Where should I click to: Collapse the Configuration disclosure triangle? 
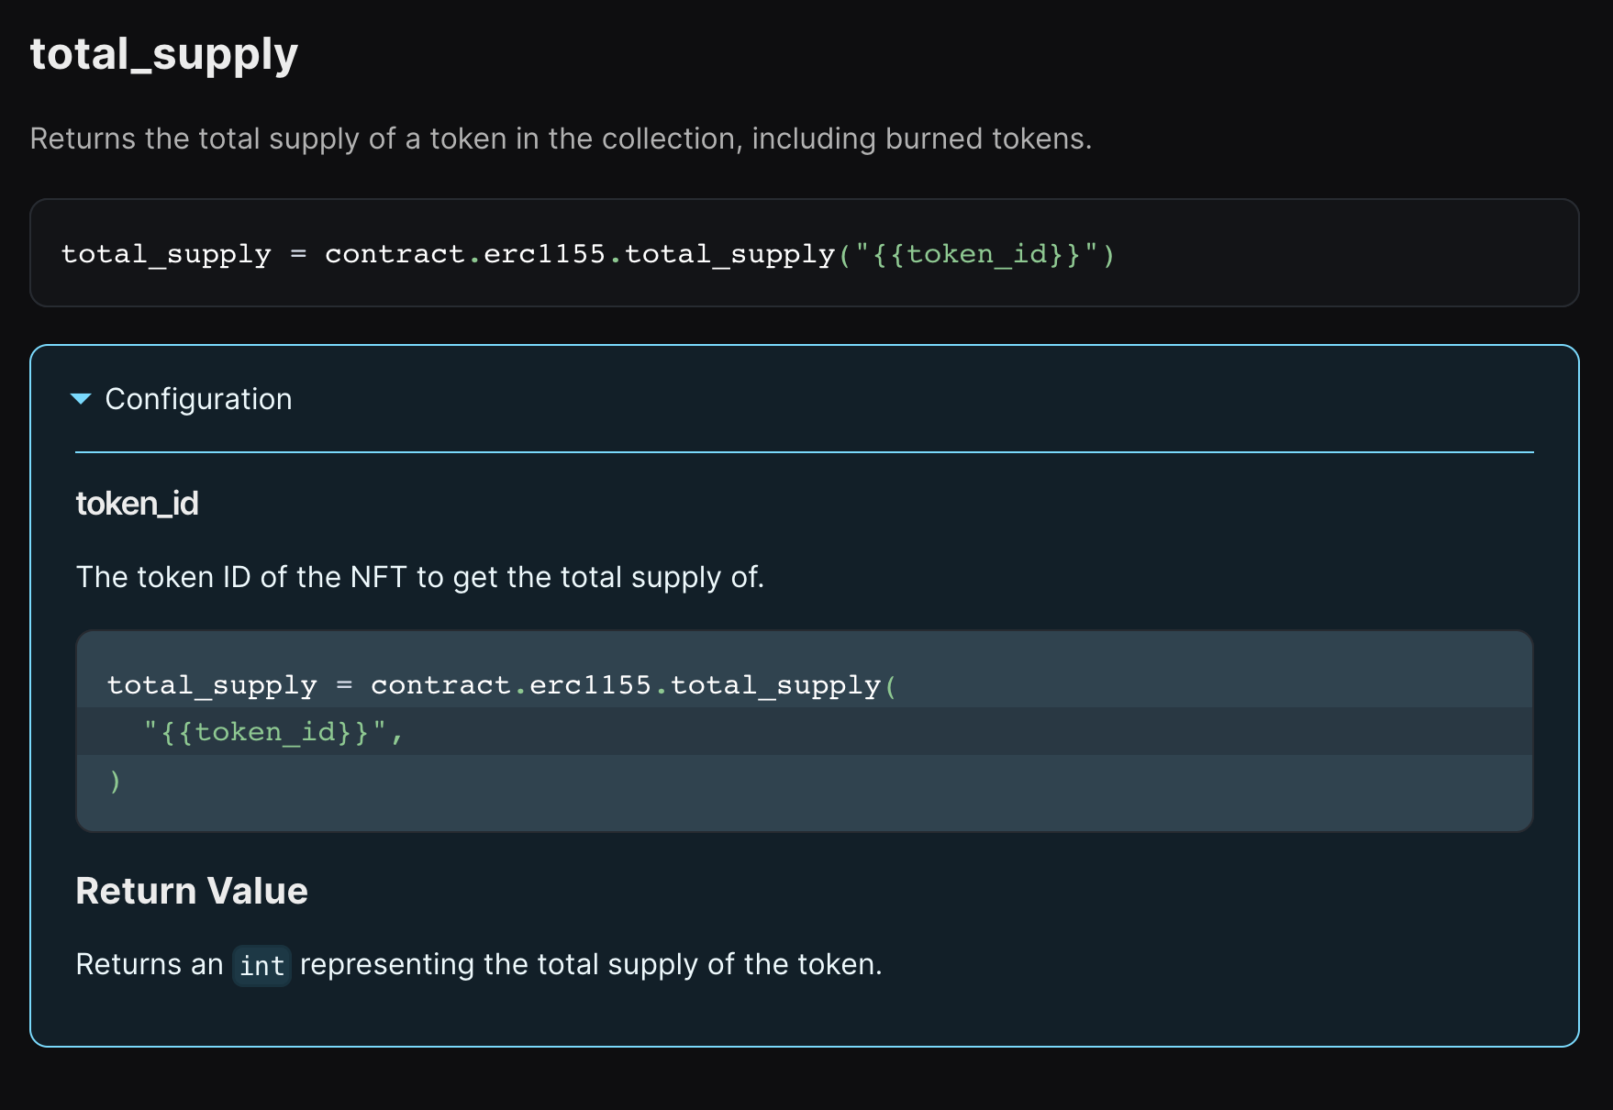tap(81, 399)
